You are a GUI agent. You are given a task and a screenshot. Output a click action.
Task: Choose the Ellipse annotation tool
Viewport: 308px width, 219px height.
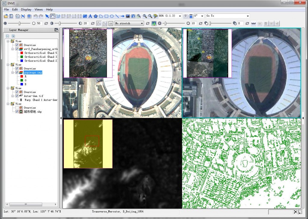tap(112, 16)
